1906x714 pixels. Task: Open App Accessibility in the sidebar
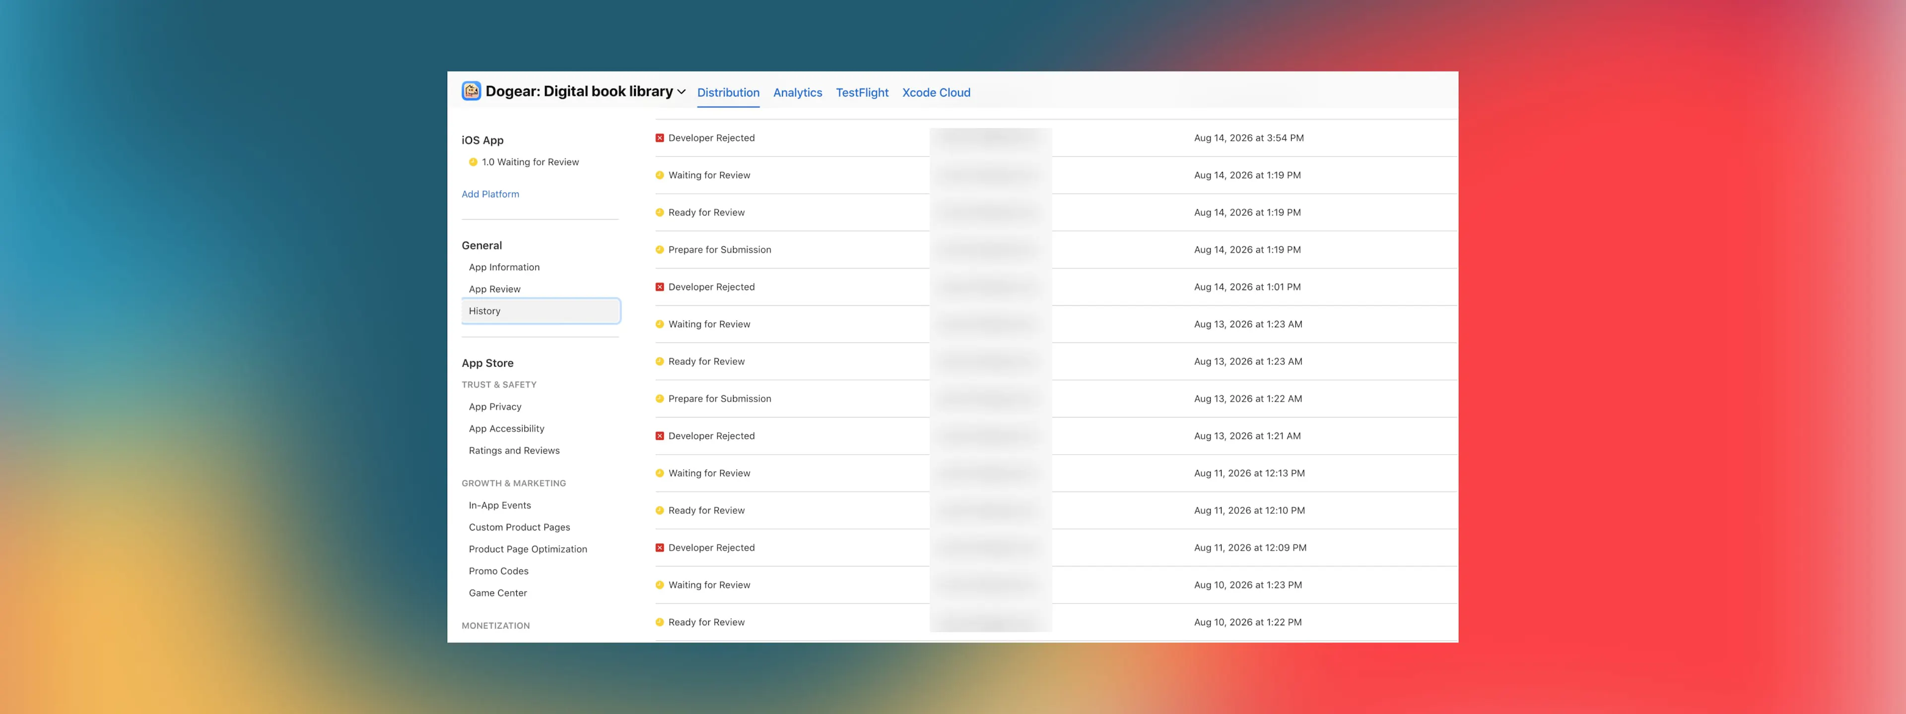point(506,429)
